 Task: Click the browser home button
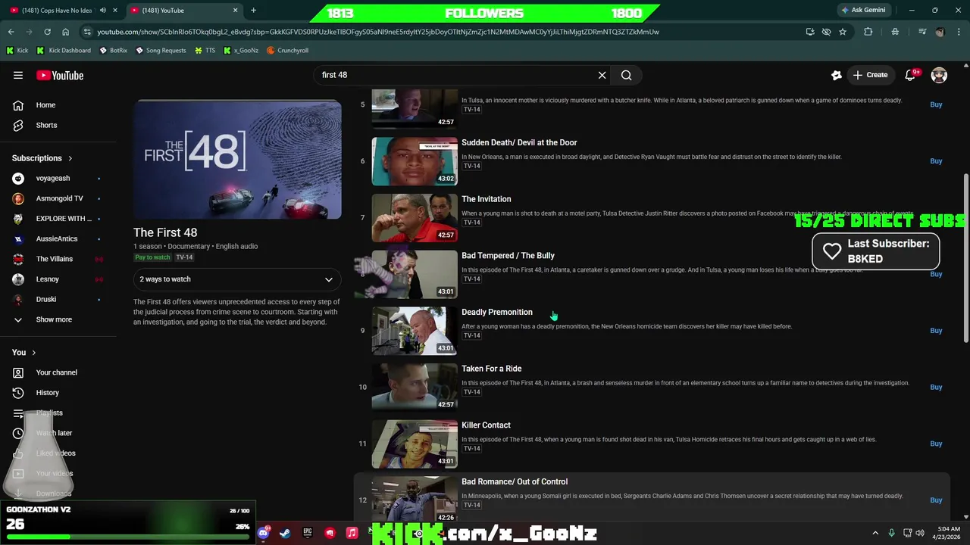pos(65,32)
